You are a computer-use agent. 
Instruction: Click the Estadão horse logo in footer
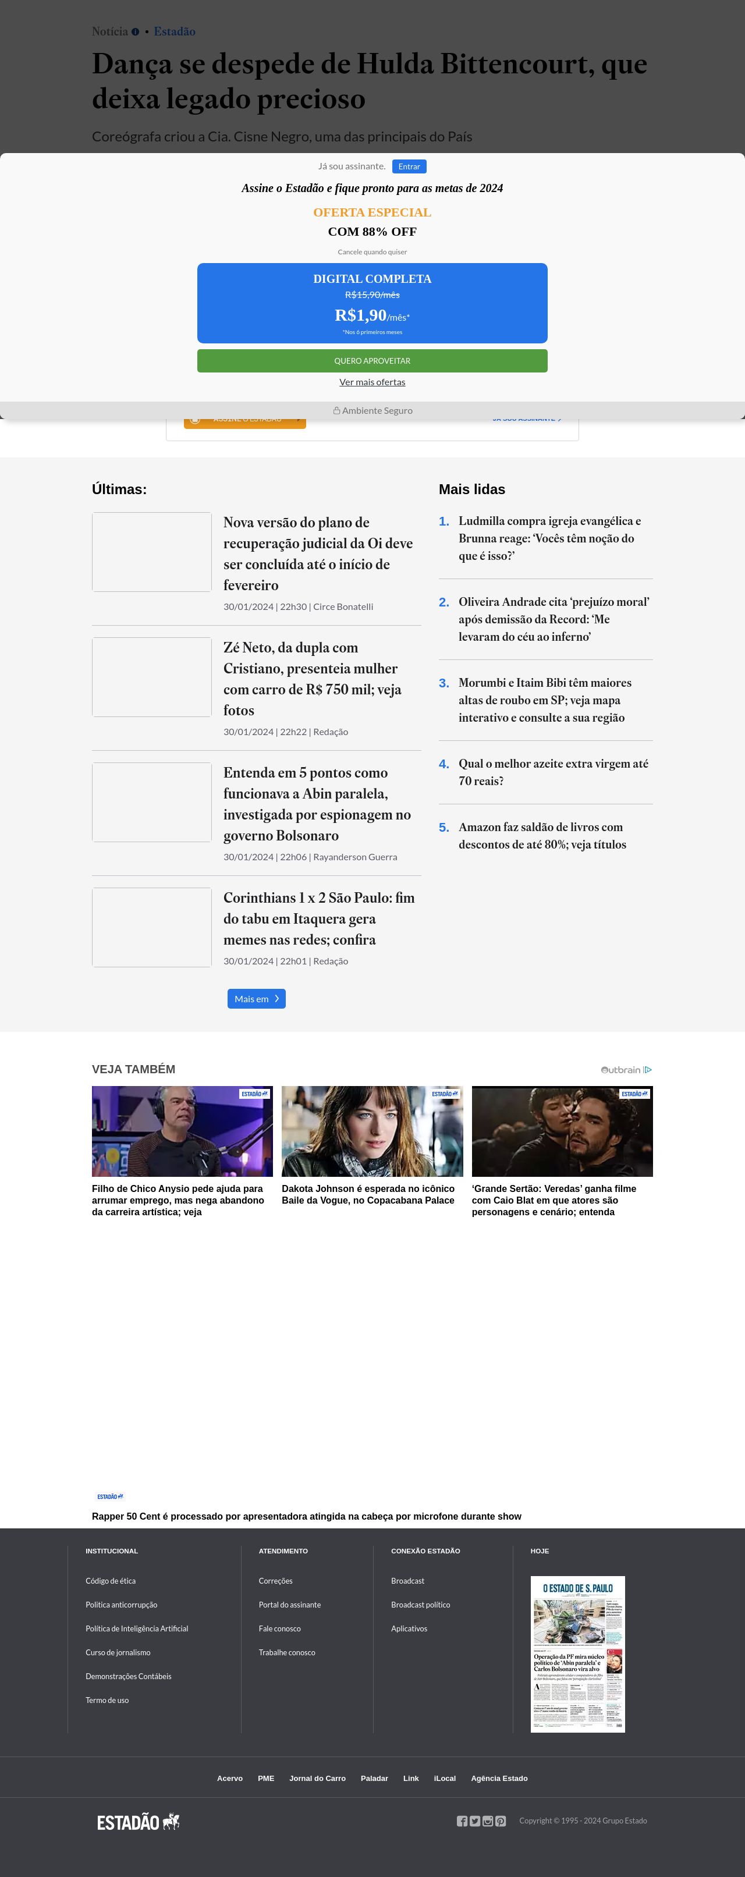click(x=139, y=1822)
